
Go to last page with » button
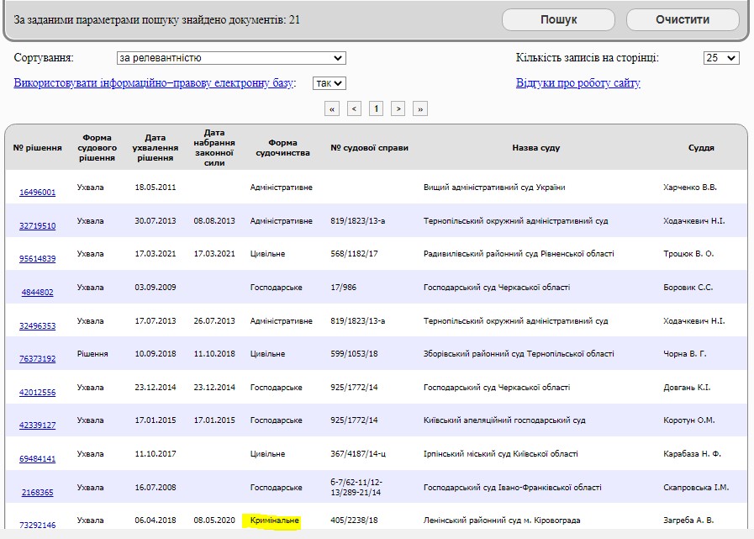(x=420, y=108)
